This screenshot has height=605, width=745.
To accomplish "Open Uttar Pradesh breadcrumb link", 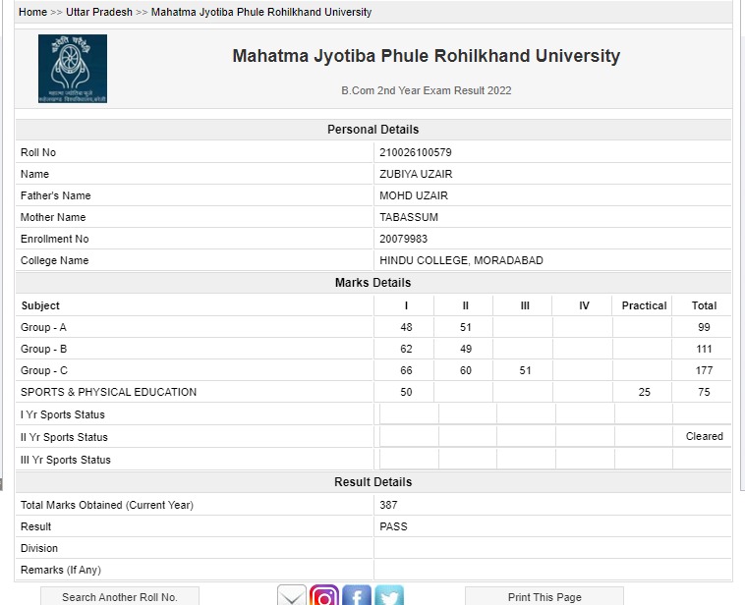I will click(x=99, y=12).
